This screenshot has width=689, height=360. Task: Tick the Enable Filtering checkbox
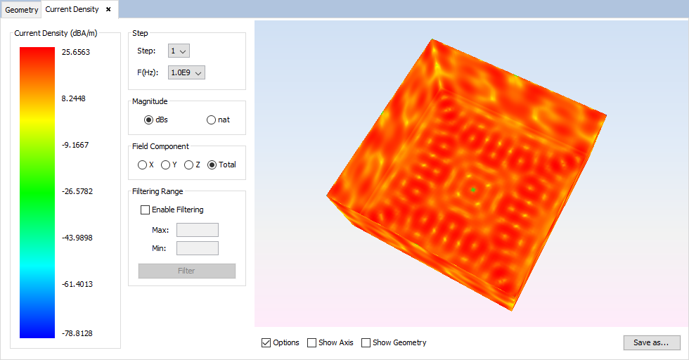pos(146,210)
